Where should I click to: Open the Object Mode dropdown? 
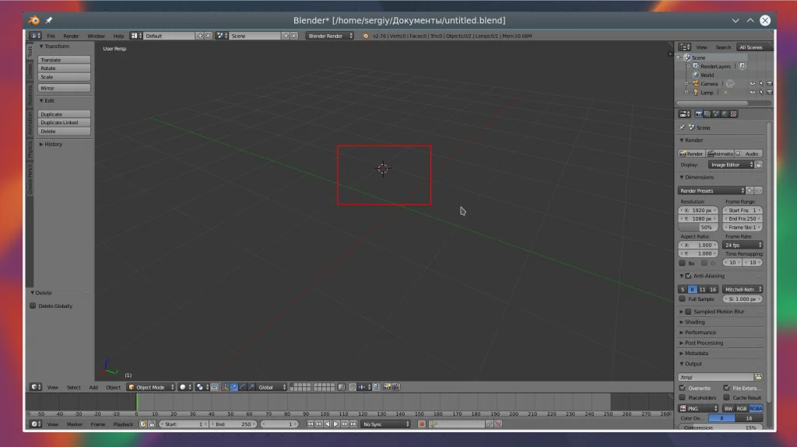tap(150, 387)
